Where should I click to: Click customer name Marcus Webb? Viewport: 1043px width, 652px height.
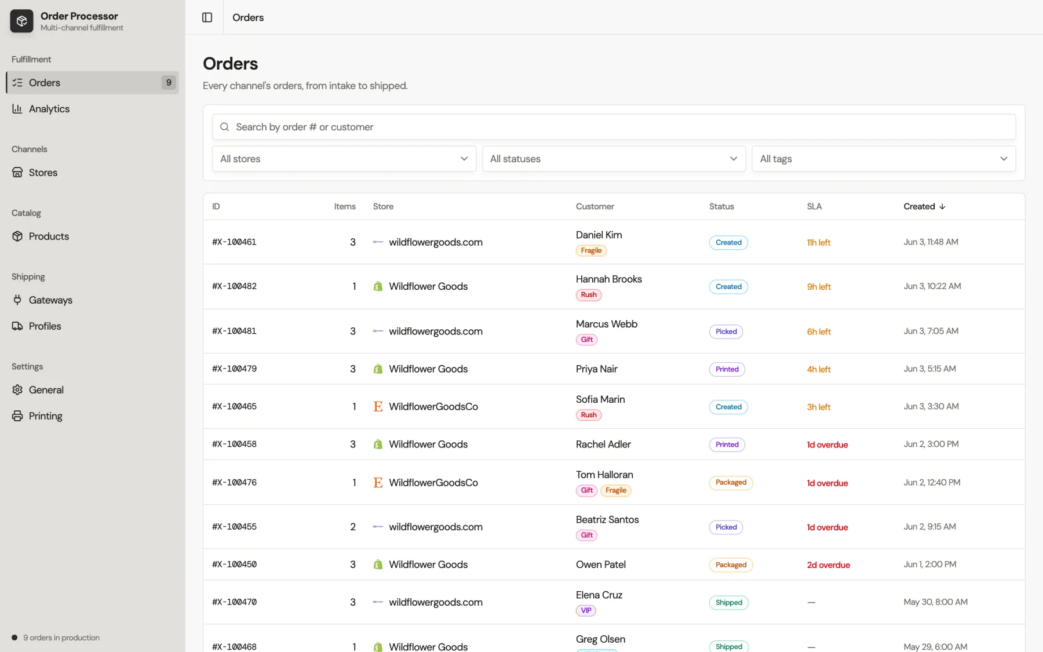(x=607, y=324)
